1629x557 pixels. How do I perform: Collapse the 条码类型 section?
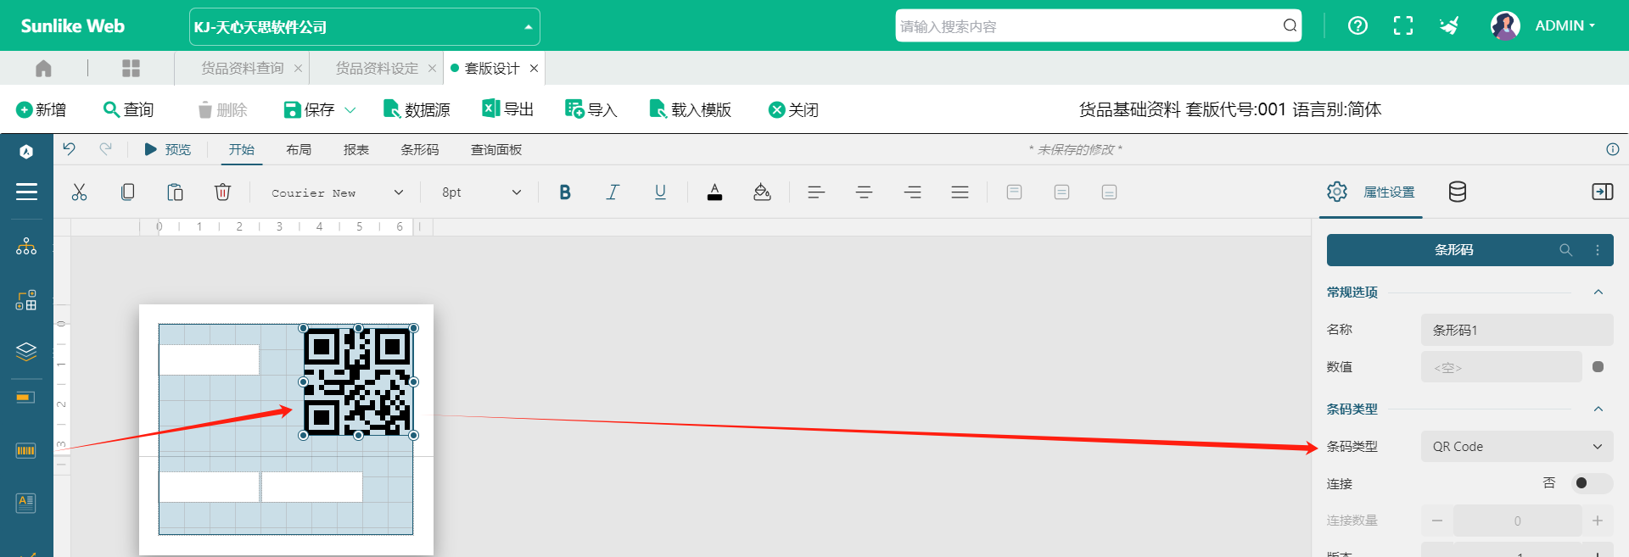click(1598, 409)
